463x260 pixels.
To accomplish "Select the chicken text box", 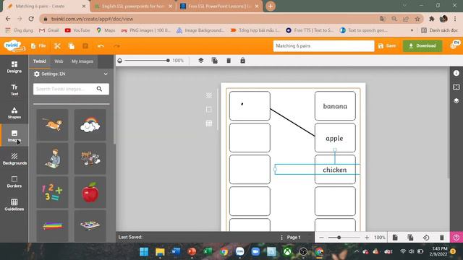I will [x=335, y=170].
